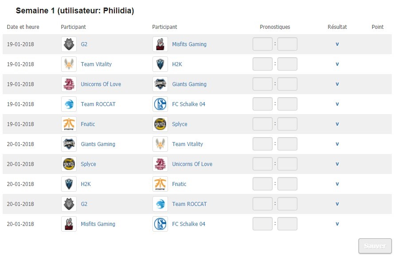Open Team ROCCAT link in the G2 20-01 match
This screenshot has height=257, width=394.
tap(189, 204)
